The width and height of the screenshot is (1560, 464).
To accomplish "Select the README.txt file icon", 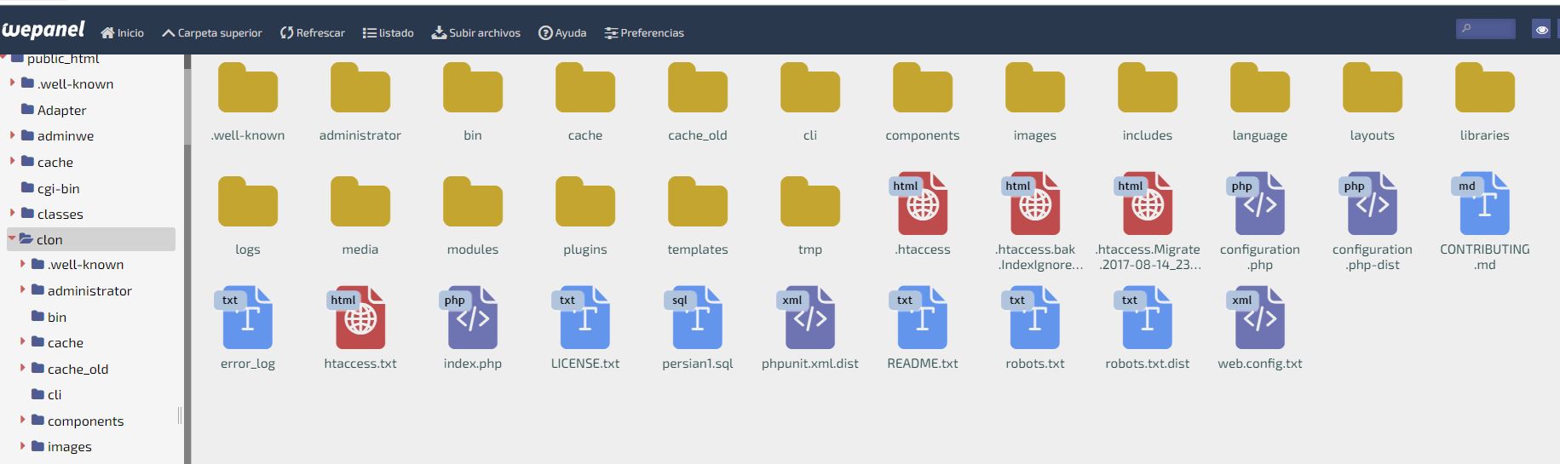I will 919,318.
